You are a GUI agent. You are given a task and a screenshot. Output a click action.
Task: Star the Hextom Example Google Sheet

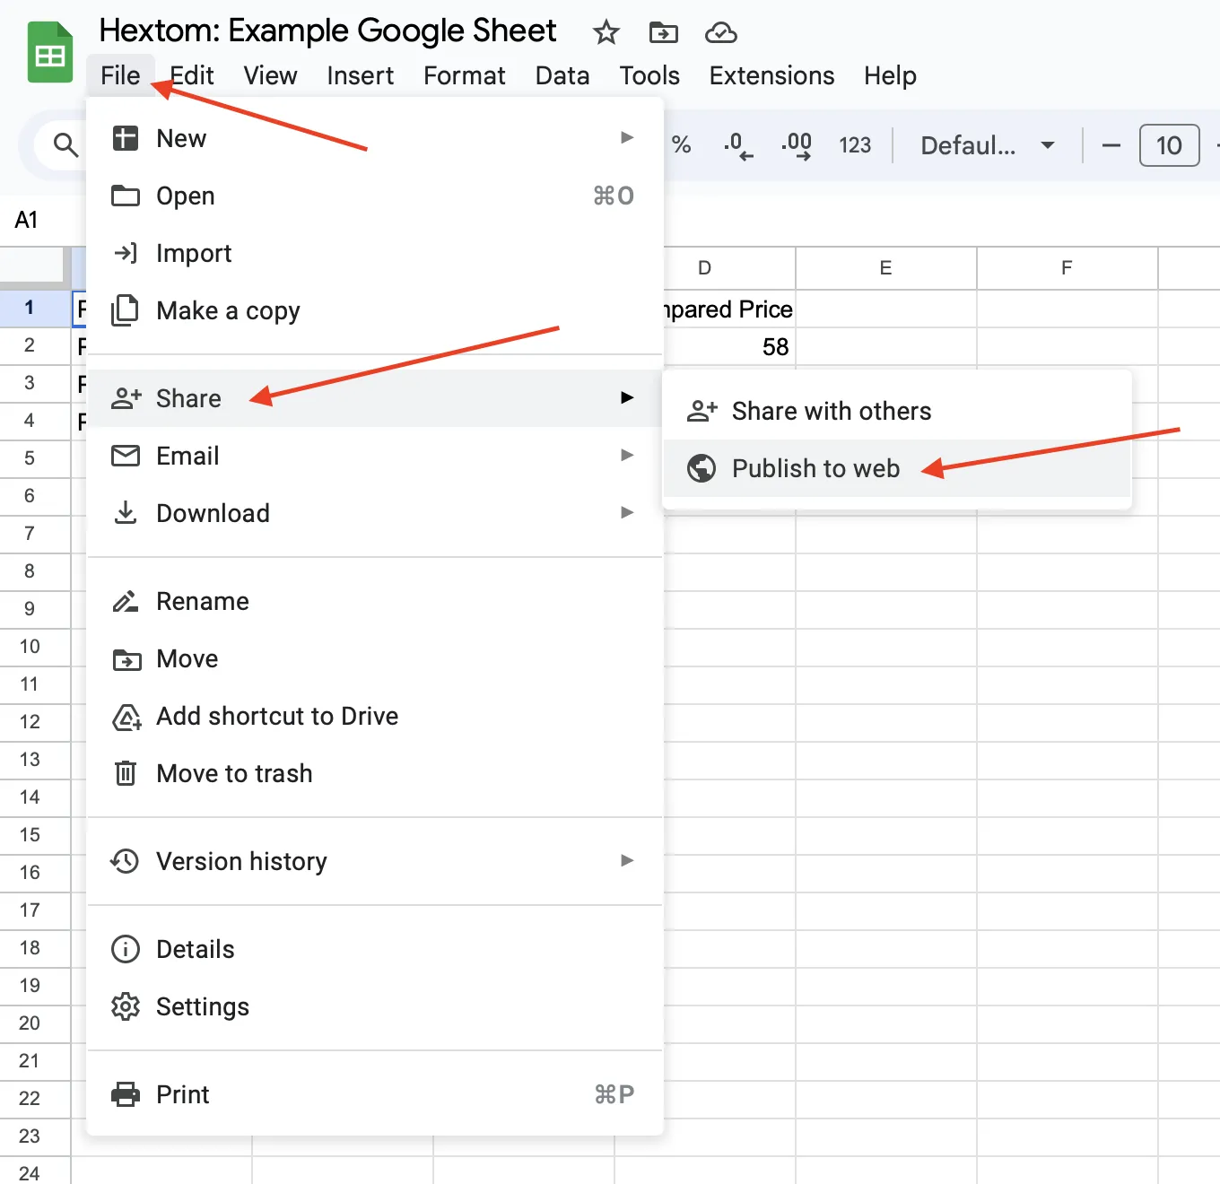coord(606,33)
